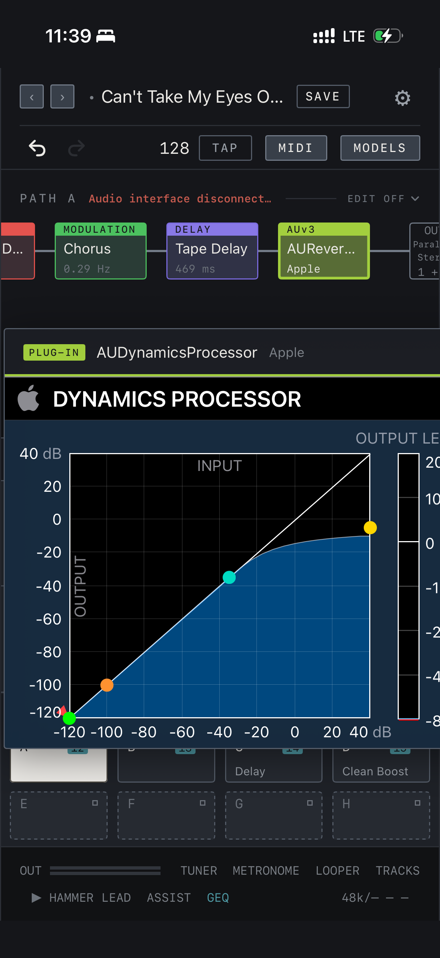Click the output level meter
Image resolution: width=440 pixels, height=958 pixels.
408,586
